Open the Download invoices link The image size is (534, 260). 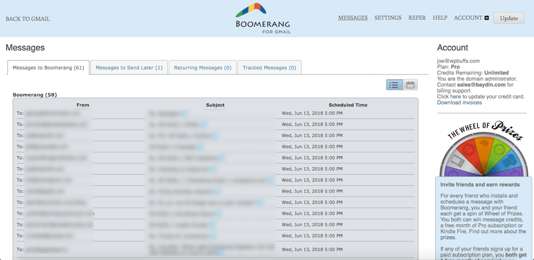pos(459,103)
